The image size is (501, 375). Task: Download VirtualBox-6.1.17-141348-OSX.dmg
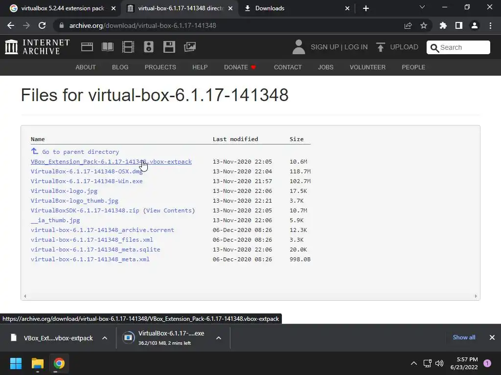[87, 171]
